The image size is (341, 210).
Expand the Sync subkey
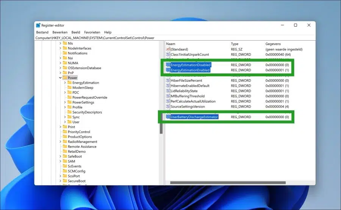pyautogui.click(x=65, y=117)
